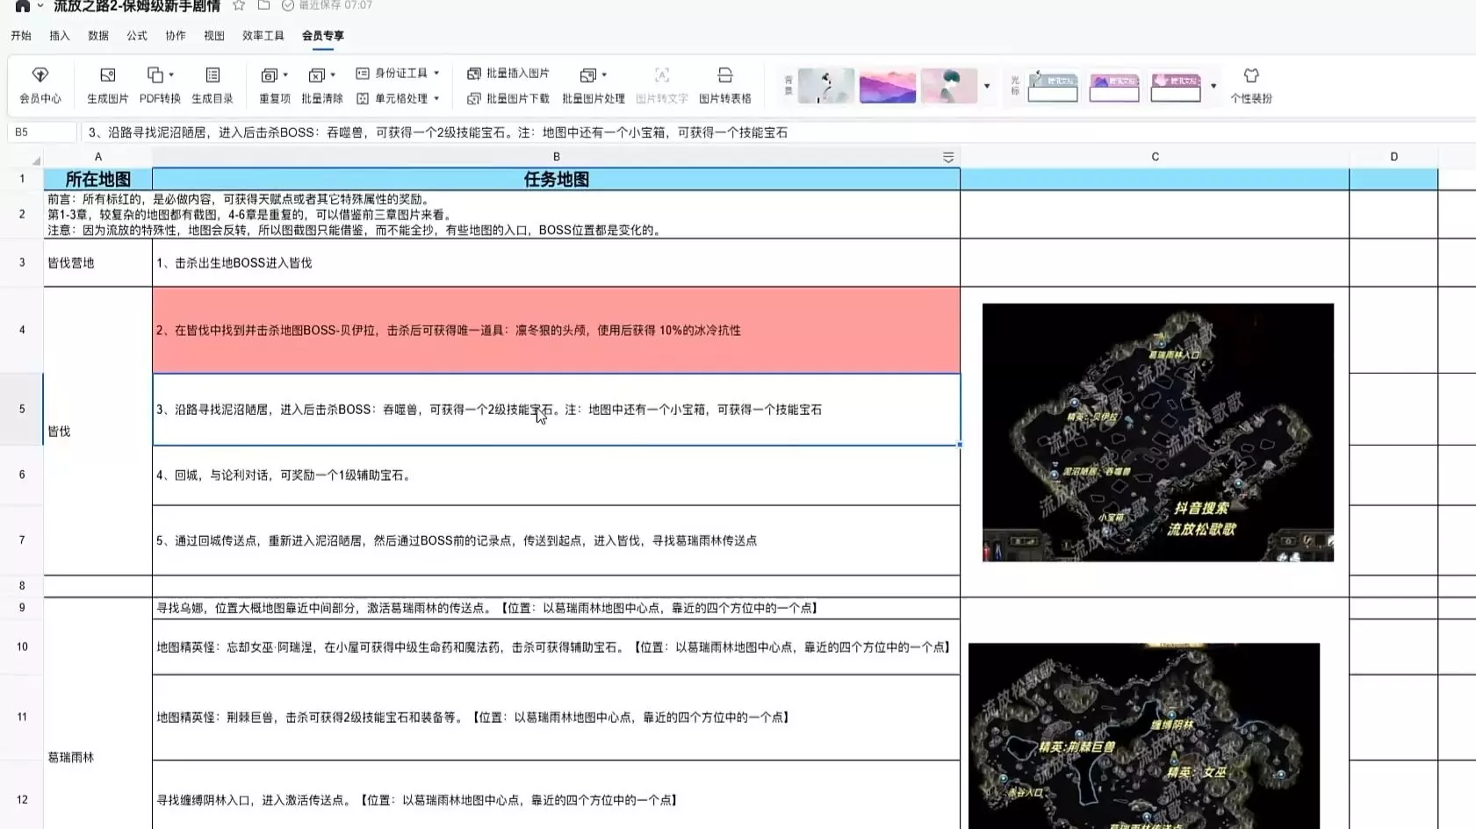The height and width of the screenshot is (829, 1476).
Task: Click the 任务地图 header cell
Action: click(x=556, y=179)
